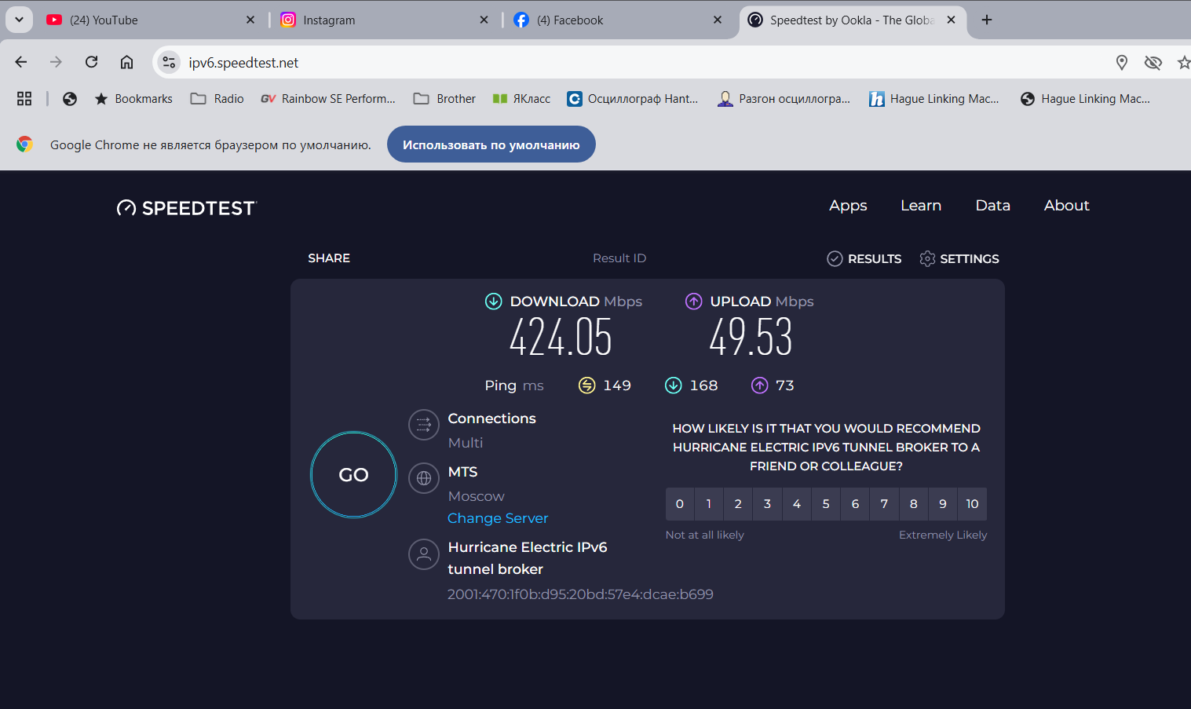Image resolution: width=1191 pixels, height=709 pixels.
Task: View site information icon in address bar
Action: [x=169, y=62]
